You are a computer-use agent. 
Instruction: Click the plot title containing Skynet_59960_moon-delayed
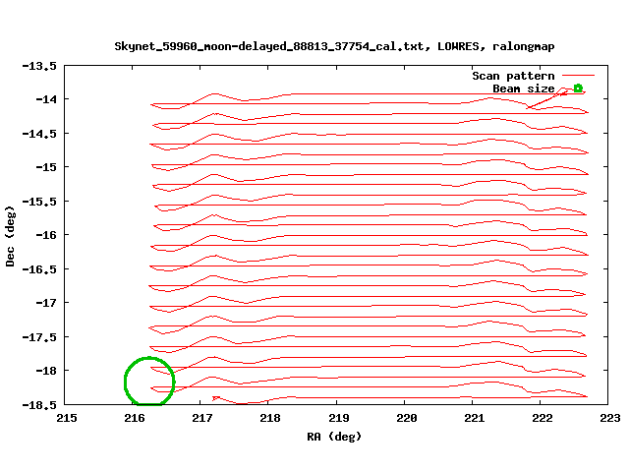[x=334, y=46]
